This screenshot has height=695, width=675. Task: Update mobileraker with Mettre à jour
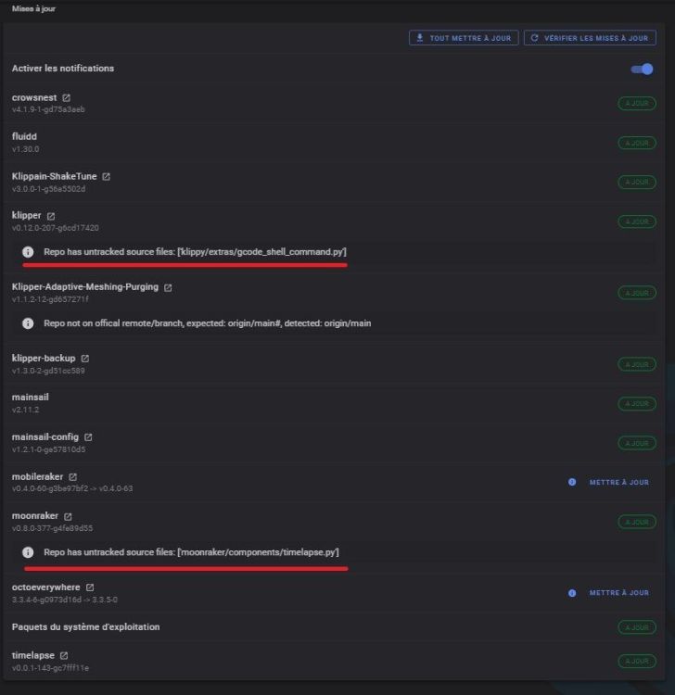(x=619, y=482)
